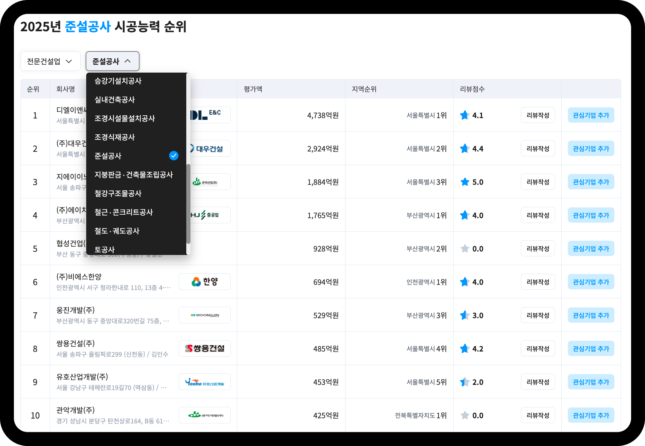Viewport: 645px width, 446px height.
Task: Click the star icon for 5.0 rating
Action: [465, 182]
